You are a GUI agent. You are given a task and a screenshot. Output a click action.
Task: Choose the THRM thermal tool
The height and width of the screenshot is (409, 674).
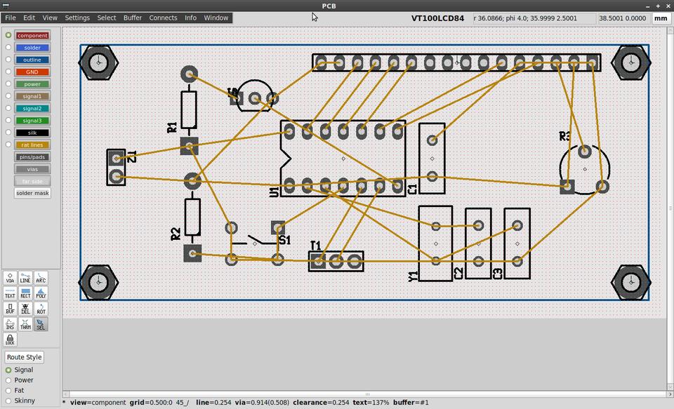point(25,324)
